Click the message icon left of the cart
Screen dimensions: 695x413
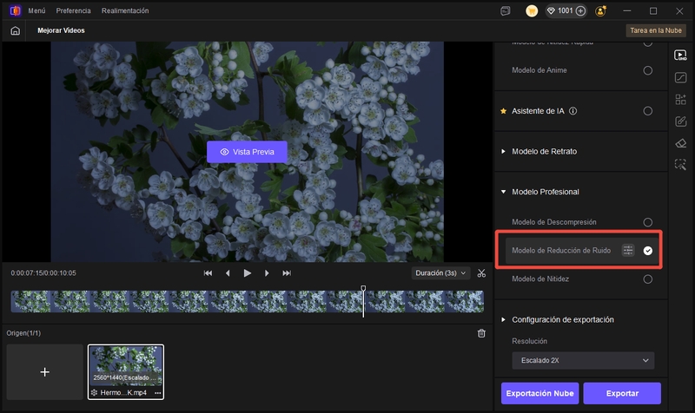point(506,11)
